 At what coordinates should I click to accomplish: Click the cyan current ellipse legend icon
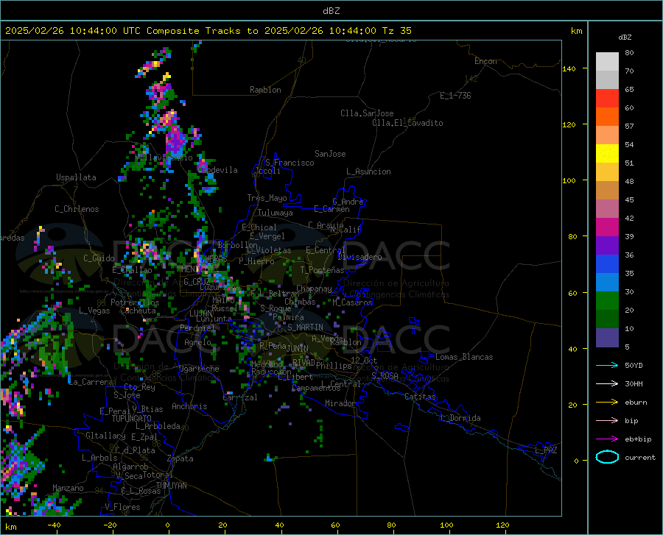tap(607, 457)
